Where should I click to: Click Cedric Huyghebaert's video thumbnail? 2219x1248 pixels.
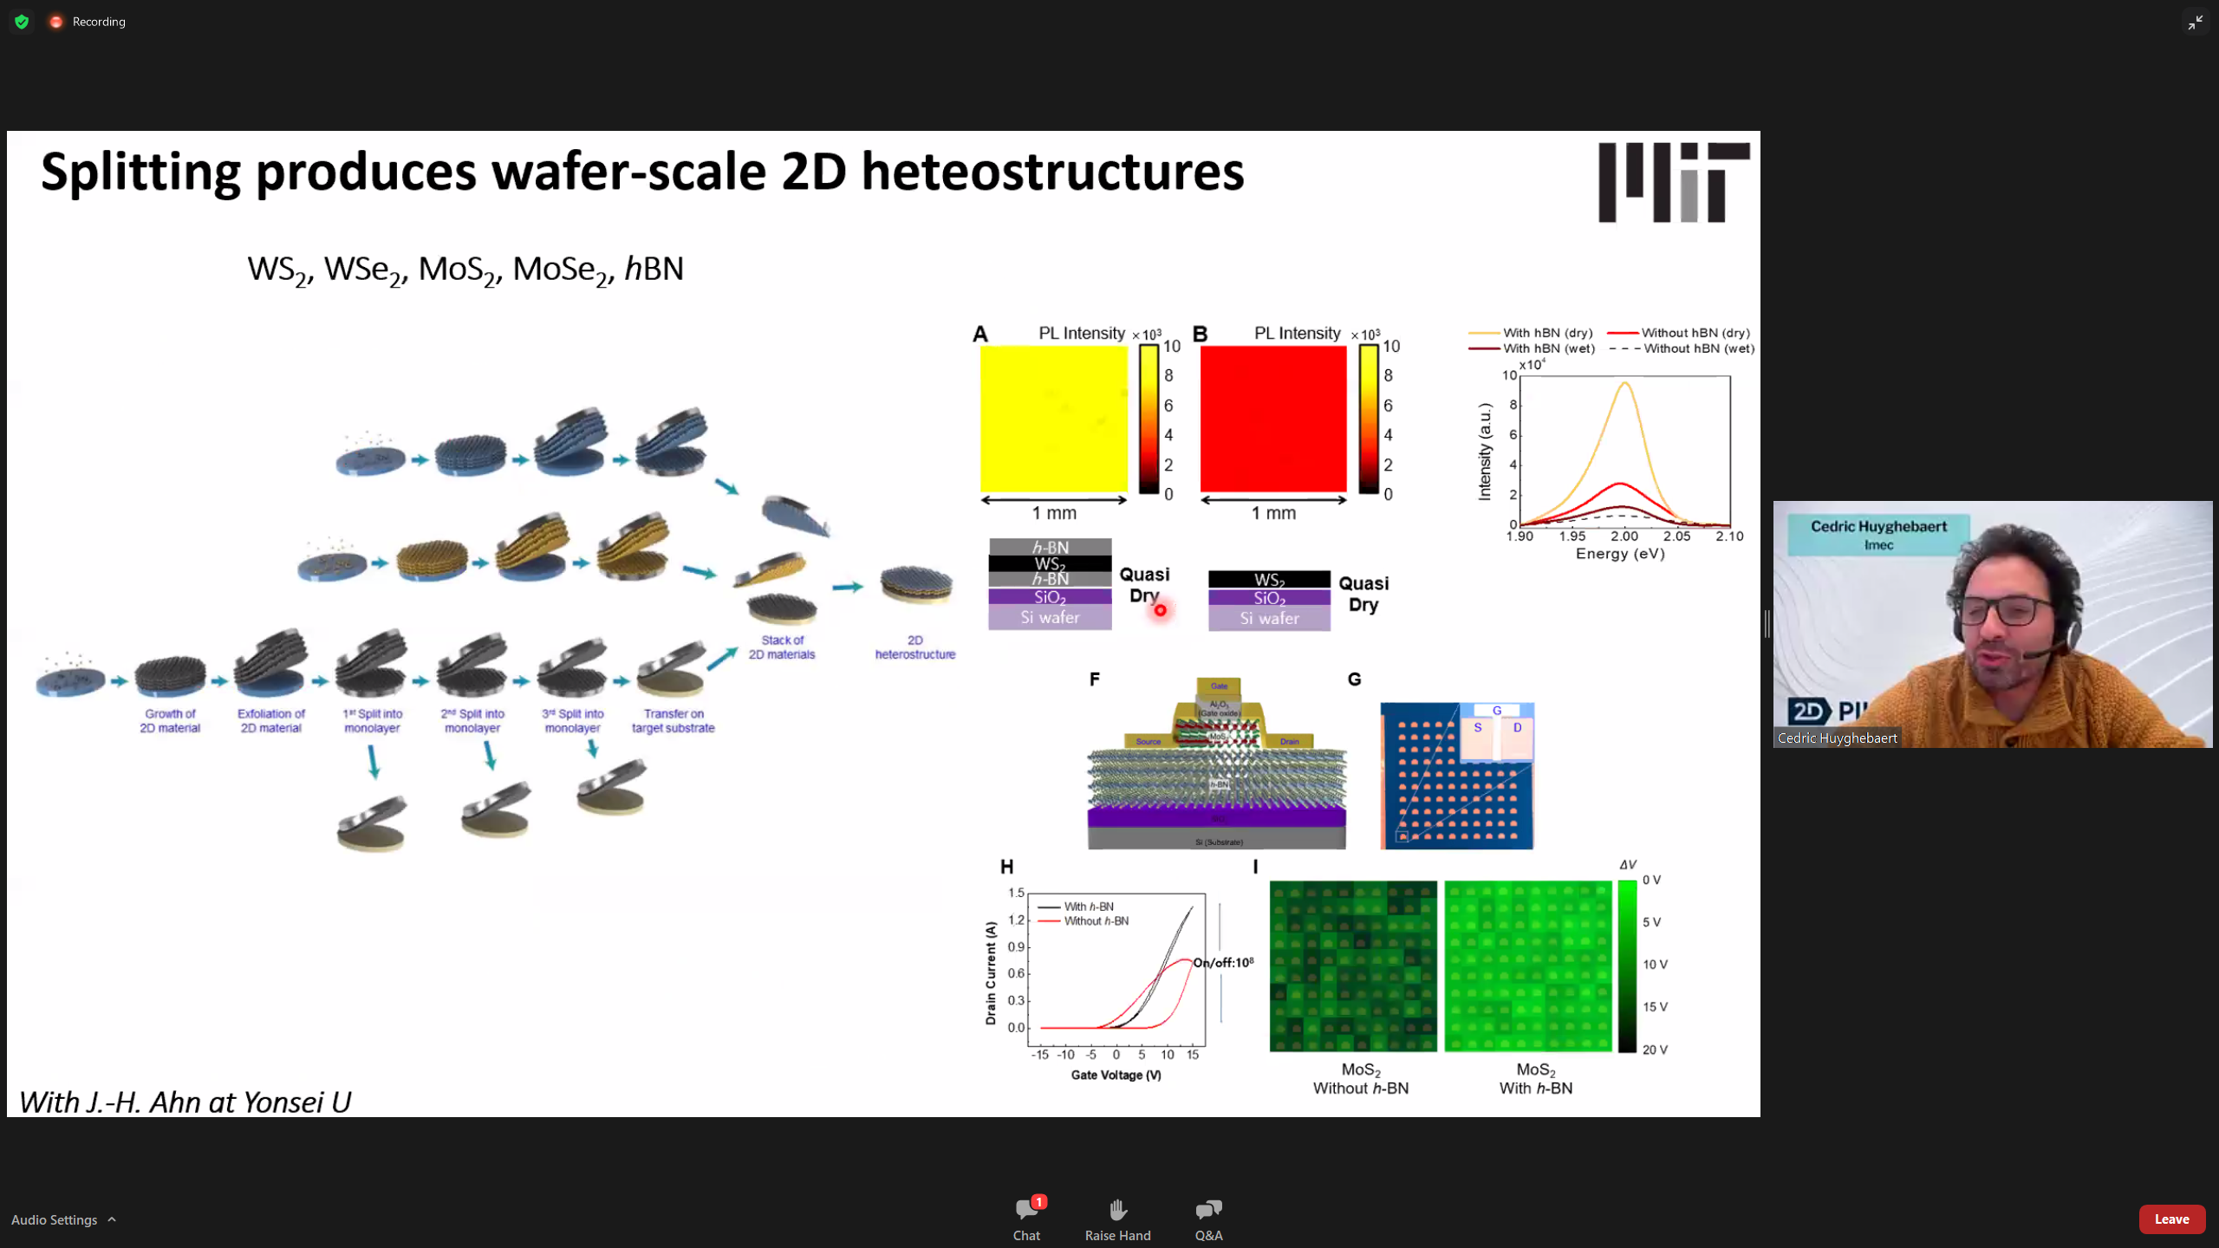(x=1992, y=624)
